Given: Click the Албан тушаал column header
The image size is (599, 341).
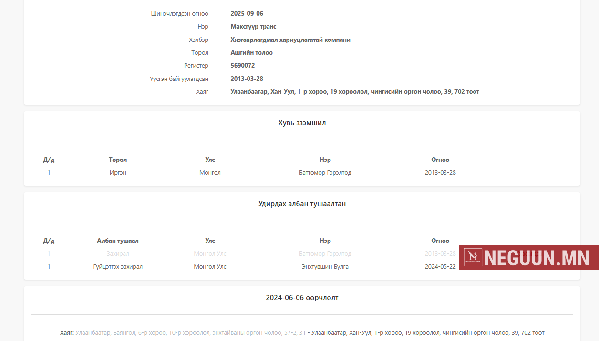Looking at the screenshot, I should (118, 241).
